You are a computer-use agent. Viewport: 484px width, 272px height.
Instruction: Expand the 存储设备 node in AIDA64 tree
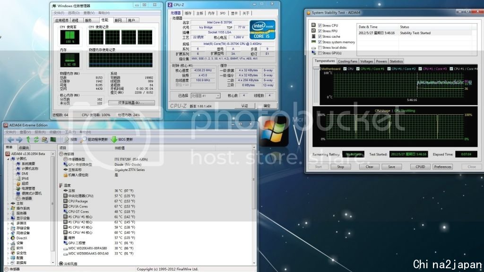[x=8, y=228]
